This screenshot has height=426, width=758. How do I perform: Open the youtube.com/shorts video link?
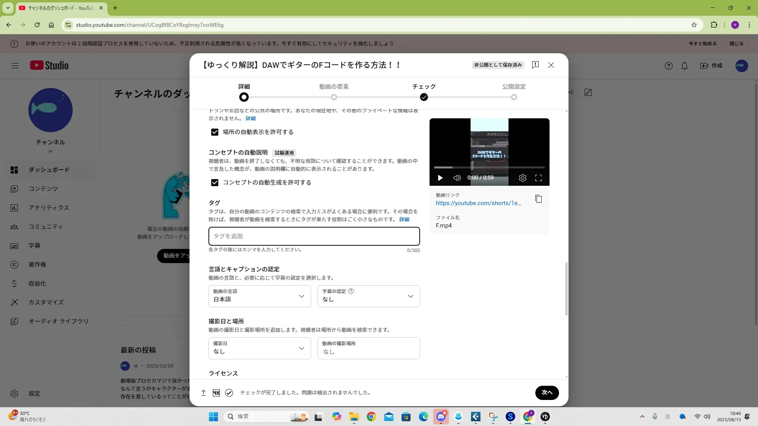point(478,203)
